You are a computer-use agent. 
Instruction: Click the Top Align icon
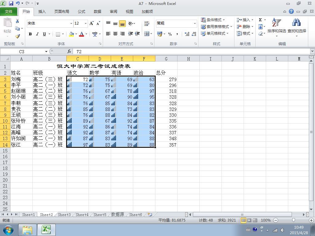108,23
